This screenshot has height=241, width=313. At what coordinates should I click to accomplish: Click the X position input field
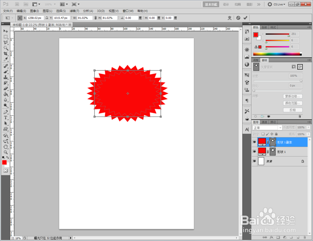tap(35, 18)
